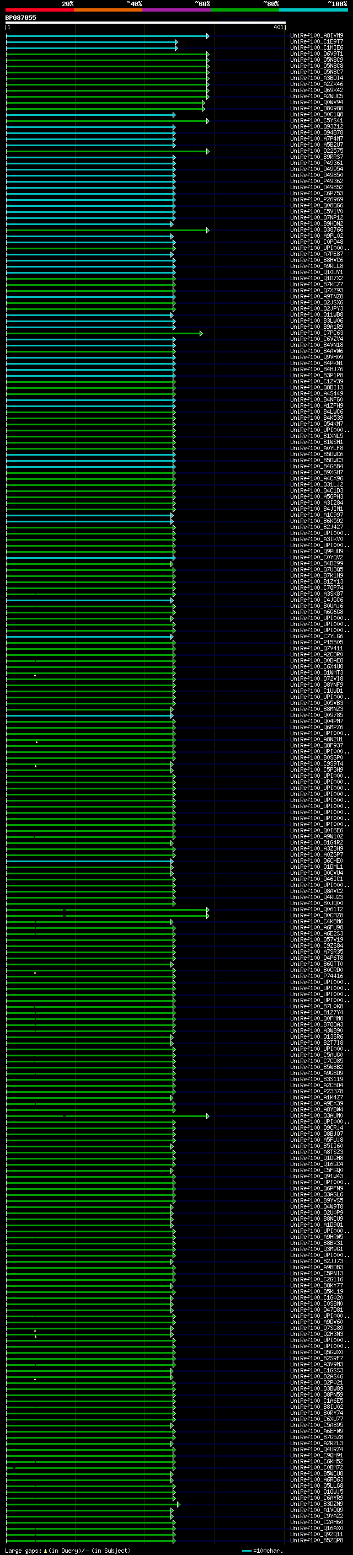Viewport: 353px width, 1555px height.
Task: Select hit label UniRef100_A4S449
Action: click(317, 394)
